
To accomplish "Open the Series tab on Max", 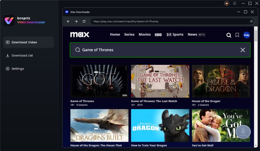I will [129, 34].
